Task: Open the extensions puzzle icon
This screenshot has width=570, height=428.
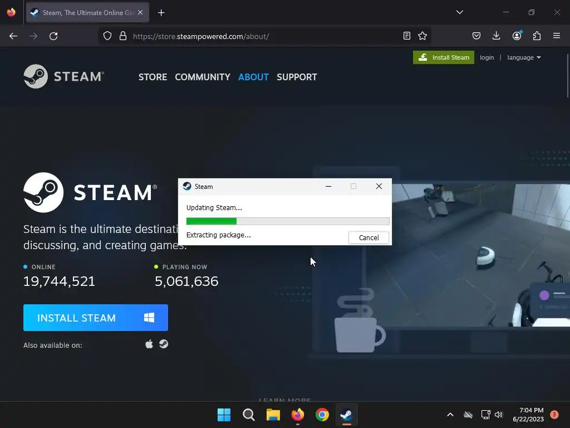Action: pyautogui.click(x=537, y=36)
